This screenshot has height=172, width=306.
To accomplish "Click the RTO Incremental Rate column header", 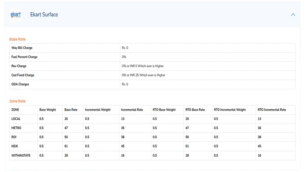I will (272, 110).
